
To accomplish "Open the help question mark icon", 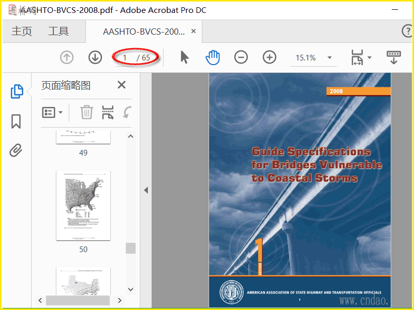I will pyautogui.click(x=407, y=31).
